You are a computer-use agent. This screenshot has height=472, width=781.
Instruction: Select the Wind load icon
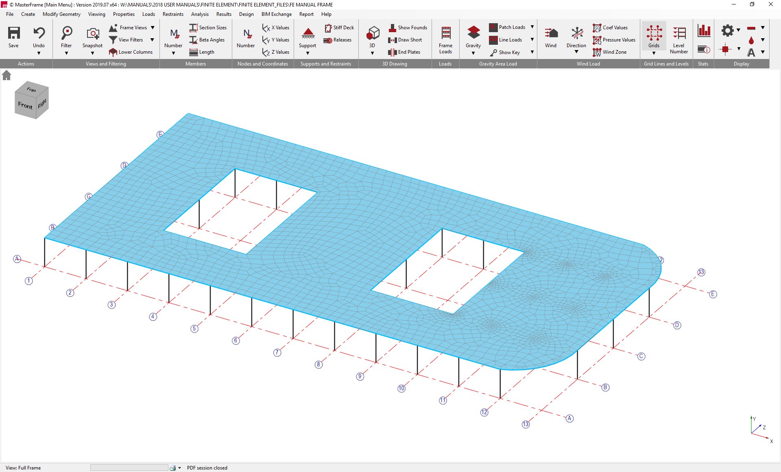(x=550, y=33)
